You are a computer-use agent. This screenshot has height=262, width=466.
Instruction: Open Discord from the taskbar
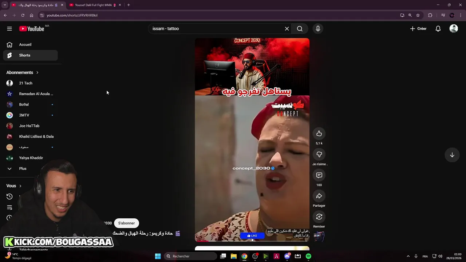point(287,256)
